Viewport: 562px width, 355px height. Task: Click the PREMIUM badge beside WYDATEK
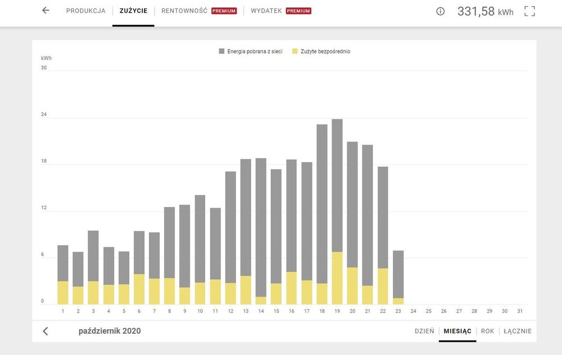click(298, 11)
